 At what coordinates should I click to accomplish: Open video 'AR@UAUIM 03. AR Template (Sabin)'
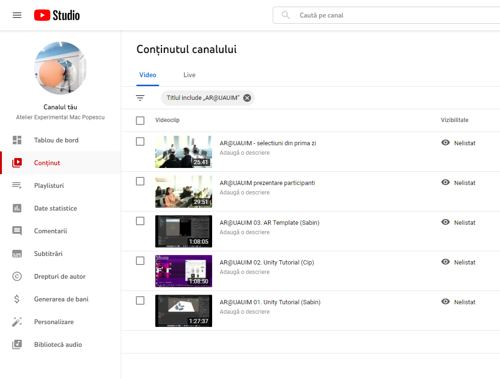269,223
